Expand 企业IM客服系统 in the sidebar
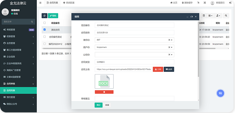Viewport: 235px width, 113px height. [18, 64]
